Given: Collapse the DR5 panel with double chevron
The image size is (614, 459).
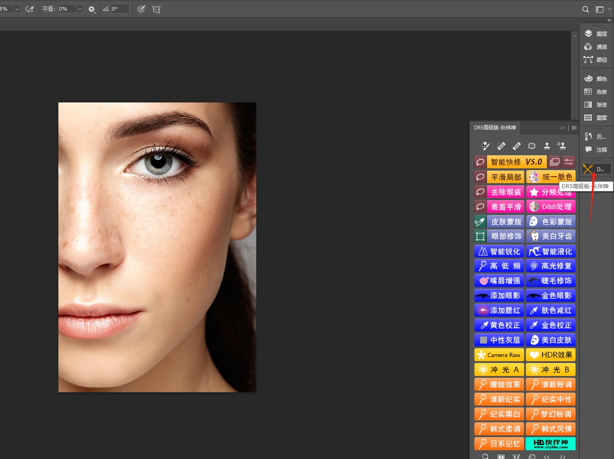Looking at the screenshot, I should pos(563,127).
